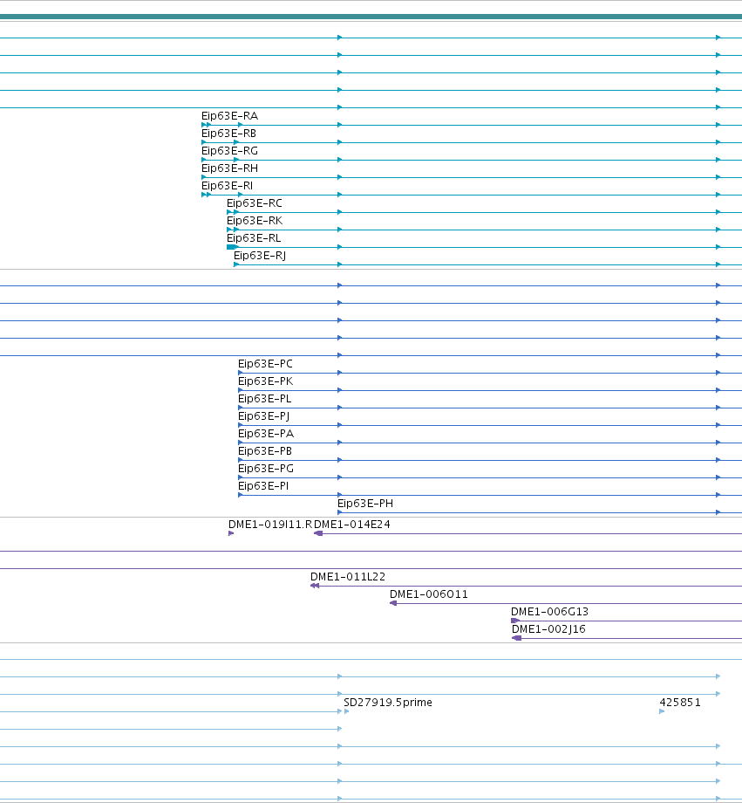
Task: Select the Eip63E-RB transcript label
Action: [x=228, y=134]
